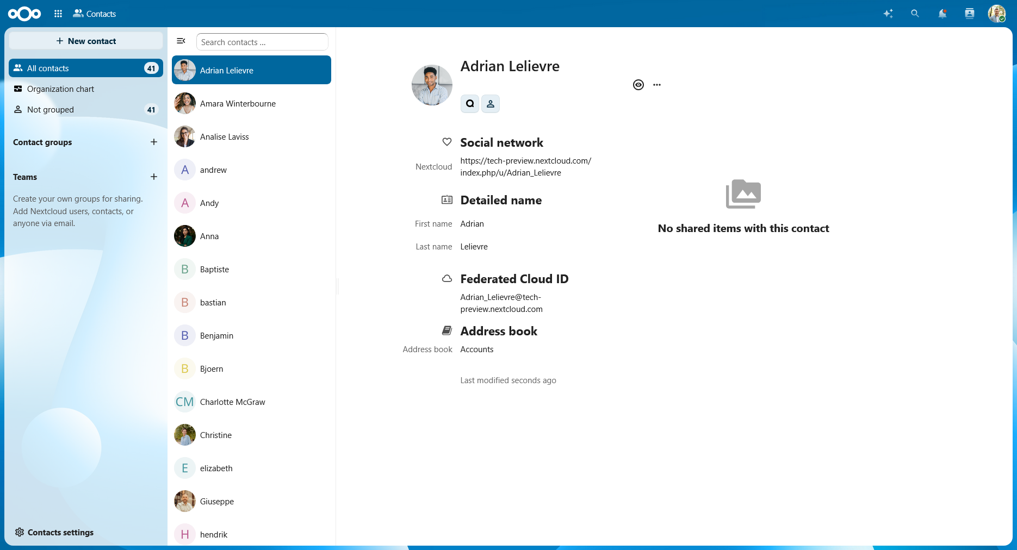Click Christine's avatar photo
The height and width of the screenshot is (550, 1017).
tap(185, 435)
